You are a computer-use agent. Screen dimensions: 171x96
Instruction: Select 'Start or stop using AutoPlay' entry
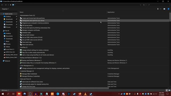[38, 55]
